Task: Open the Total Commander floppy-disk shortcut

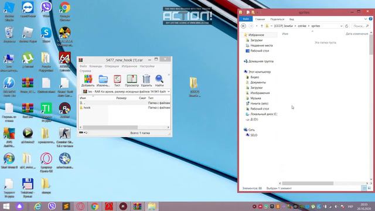Action: click(28, 188)
